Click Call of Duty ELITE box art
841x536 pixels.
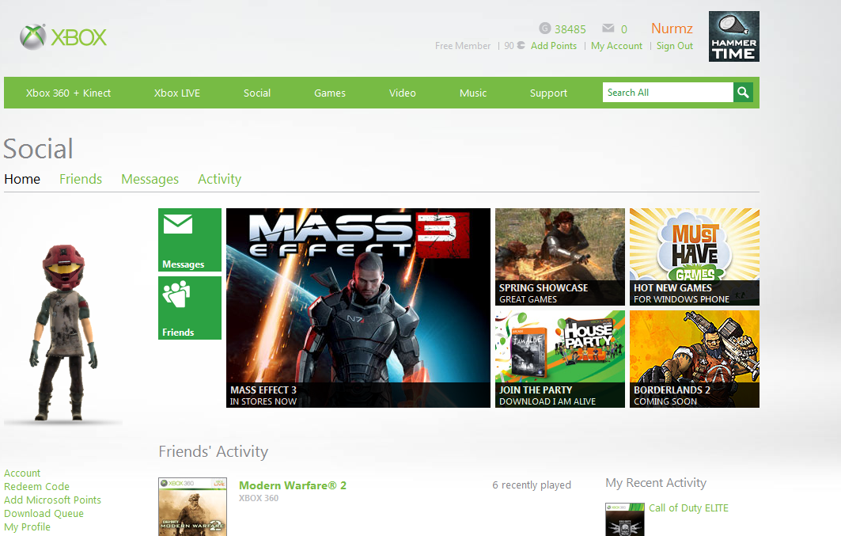tap(625, 519)
